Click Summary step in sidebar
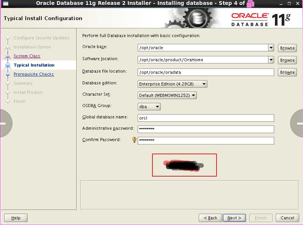This screenshot has width=303, height=225. click(x=23, y=83)
